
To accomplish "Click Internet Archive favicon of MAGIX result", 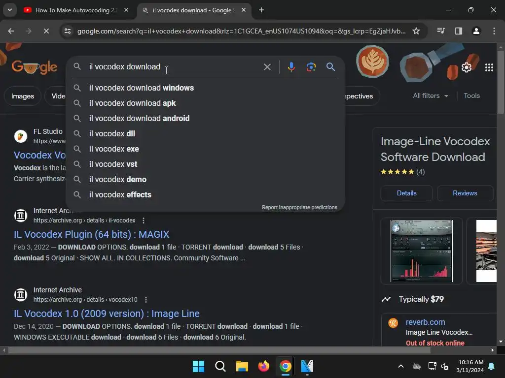I will (21, 216).
